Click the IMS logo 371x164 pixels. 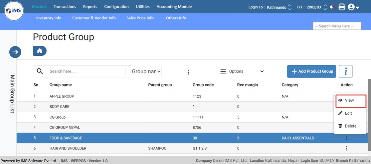[x=14, y=11]
